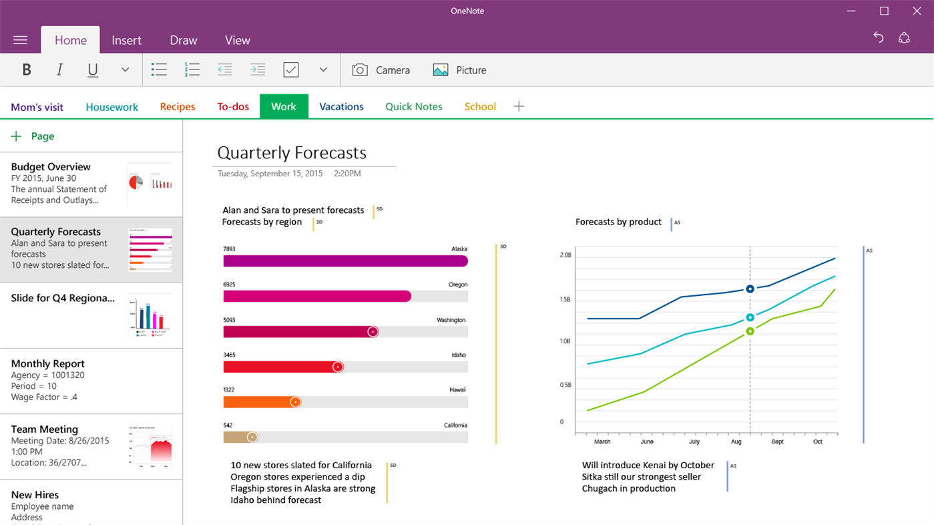Increase the indent level
The height and width of the screenshot is (525, 934).
pyautogui.click(x=258, y=69)
